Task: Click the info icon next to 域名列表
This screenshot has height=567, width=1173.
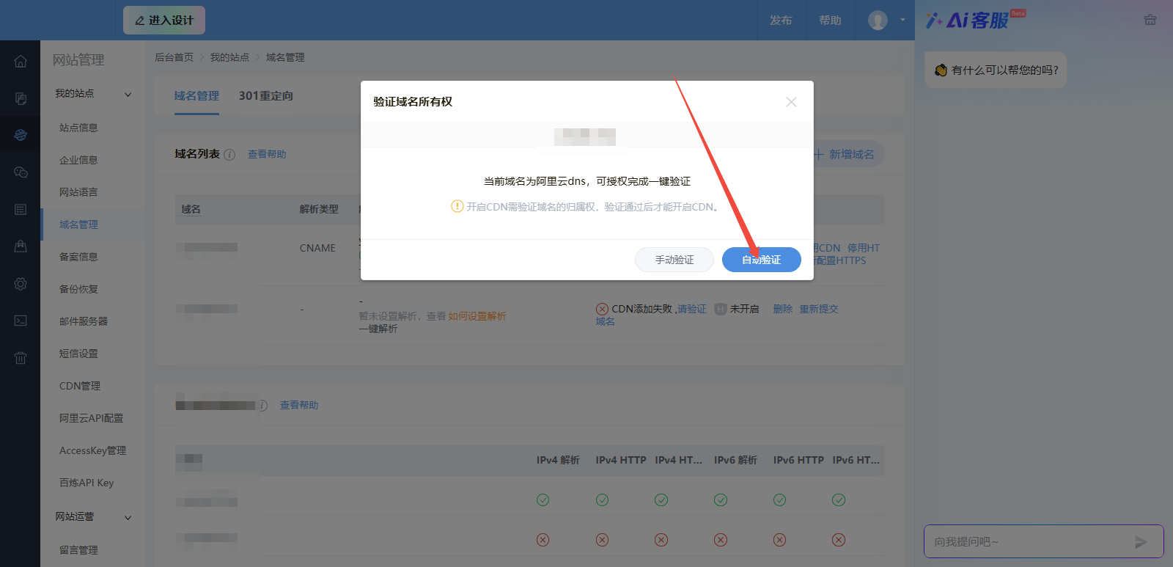Action: click(229, 155)
